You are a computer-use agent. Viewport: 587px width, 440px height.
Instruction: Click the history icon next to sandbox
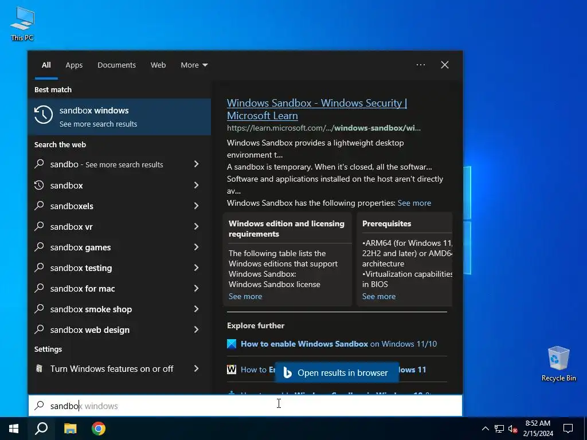(x=40, y=185)
